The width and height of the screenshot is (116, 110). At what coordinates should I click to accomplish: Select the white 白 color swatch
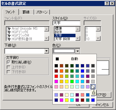coord(93,87)
